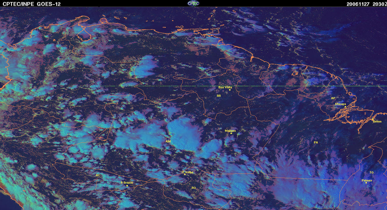Click the yellow marker at R Branco
The width and height of the screenshot is (387, 210).
(127, 186)
